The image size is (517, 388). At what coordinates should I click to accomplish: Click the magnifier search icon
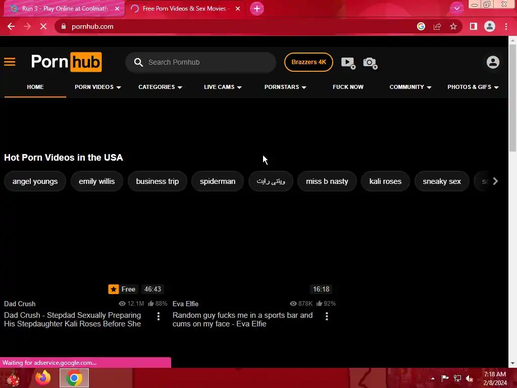(x=138, y=62)
